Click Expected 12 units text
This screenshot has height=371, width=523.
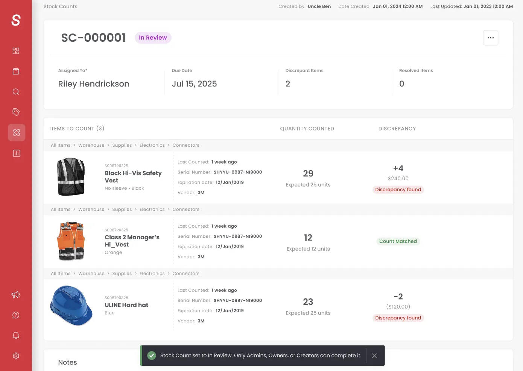click(308, 249)
